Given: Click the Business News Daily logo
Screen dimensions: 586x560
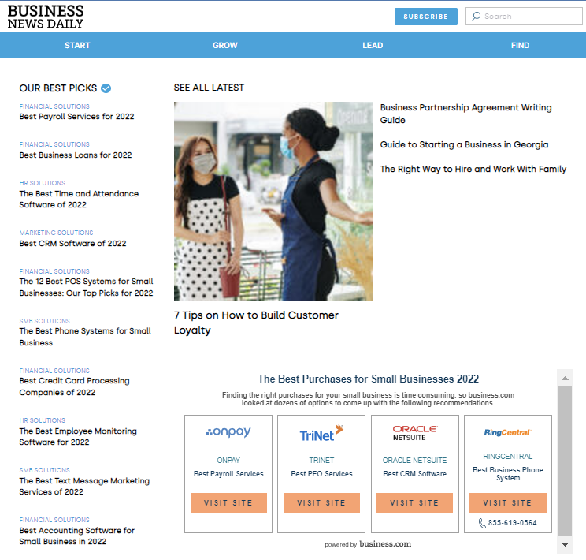Looking at the screenshot, I should (46, 17).
